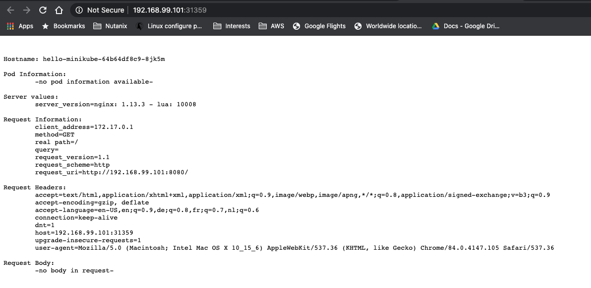
Task: Click the accept-language=en-US header line
Action: (147, 210)
